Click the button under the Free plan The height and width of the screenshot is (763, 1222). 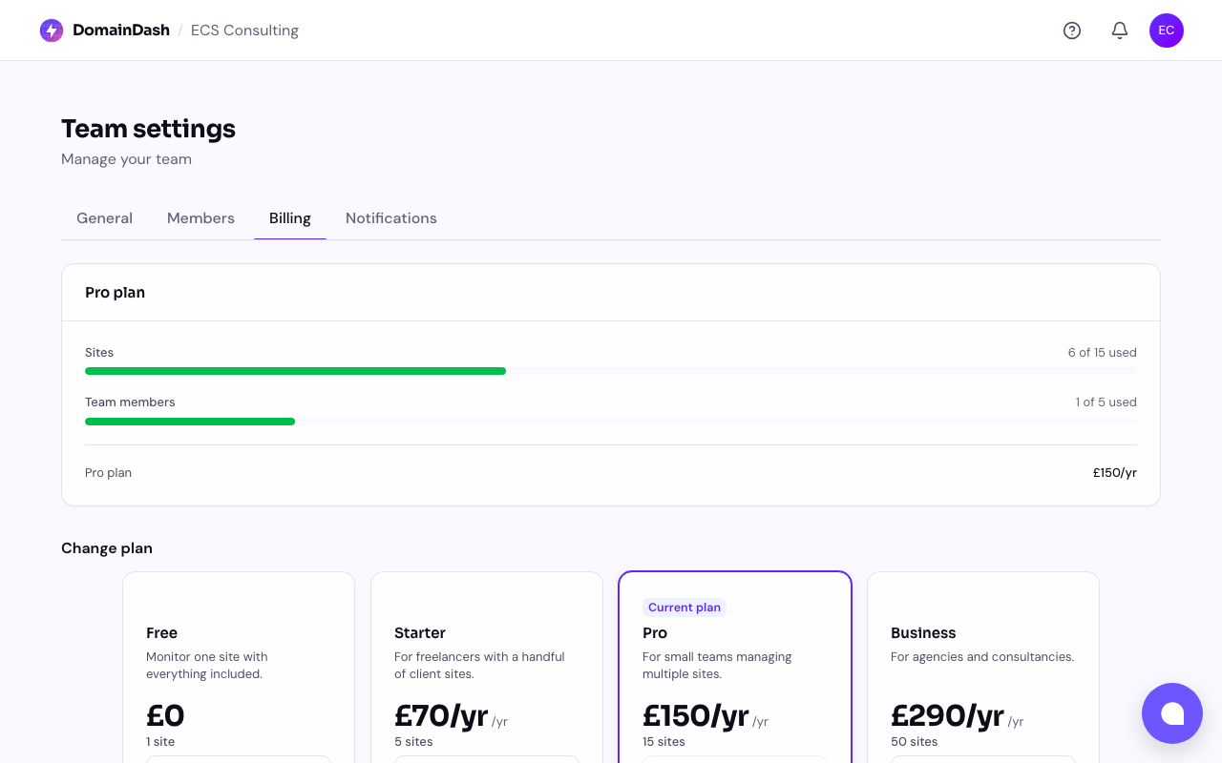point(238,760)
